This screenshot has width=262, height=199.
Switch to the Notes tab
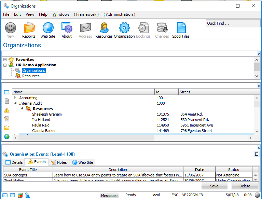(x=58, y=162)
